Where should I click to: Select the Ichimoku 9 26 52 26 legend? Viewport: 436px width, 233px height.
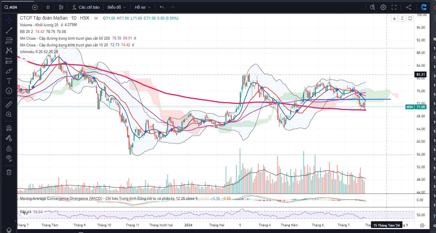[39, 52]
